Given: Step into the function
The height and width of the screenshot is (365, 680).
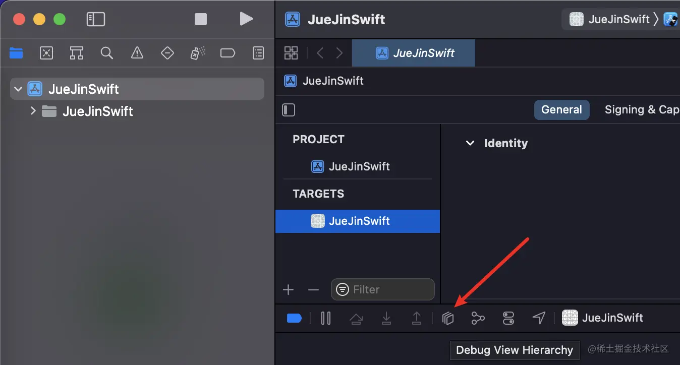Looking at the screenshot, I should point(386,318).
